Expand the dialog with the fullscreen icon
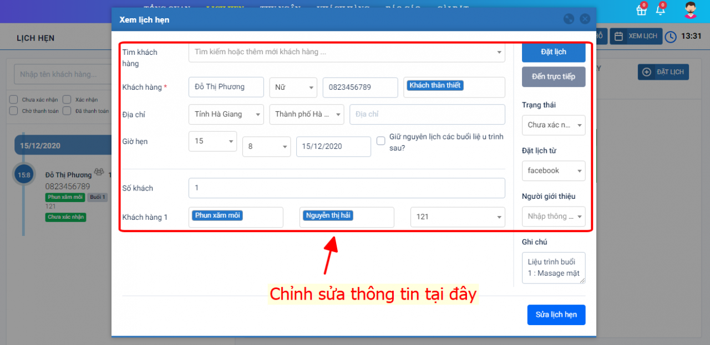The height and width of the screenshot is (345, 710). pos(569,19)
